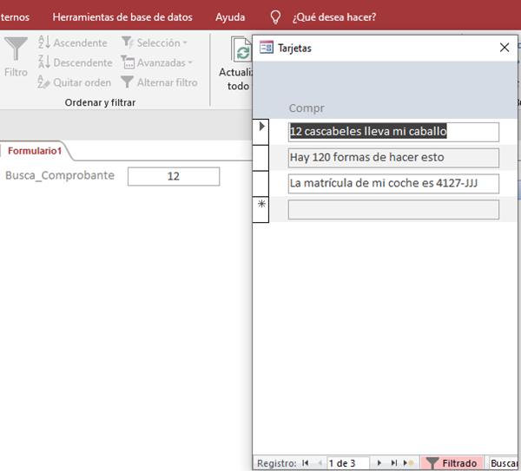Image resolution: width=521 pixels, height=471 pixels.
Task: Go to next record in navigator
Action: click(379, 462)
